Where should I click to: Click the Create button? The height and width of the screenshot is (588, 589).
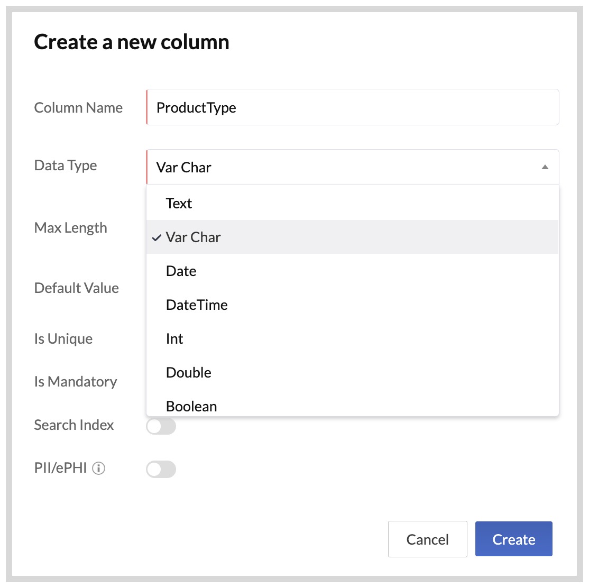pos(513,539)
